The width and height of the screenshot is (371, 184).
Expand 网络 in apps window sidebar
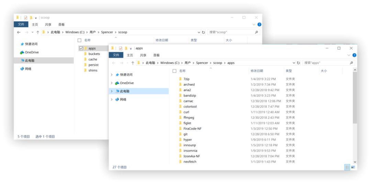coord(112,100)
